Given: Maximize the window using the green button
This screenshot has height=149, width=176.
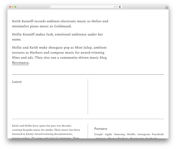Looking at the screenshot, I should point(15,7).
